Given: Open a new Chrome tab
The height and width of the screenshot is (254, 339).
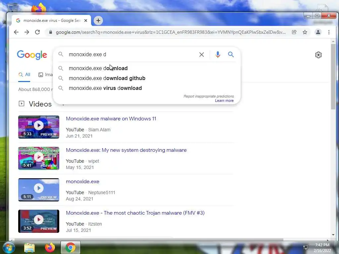Looking at the screenshot, I should 98,21.
